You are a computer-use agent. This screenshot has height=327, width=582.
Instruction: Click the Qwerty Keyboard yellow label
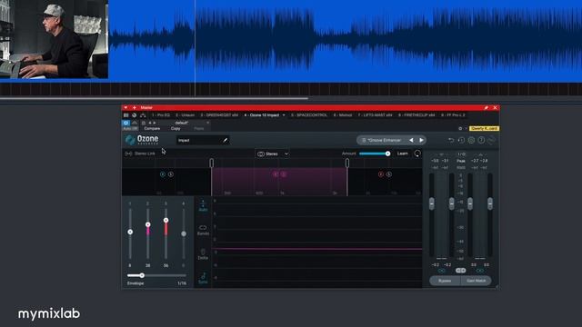484,128
